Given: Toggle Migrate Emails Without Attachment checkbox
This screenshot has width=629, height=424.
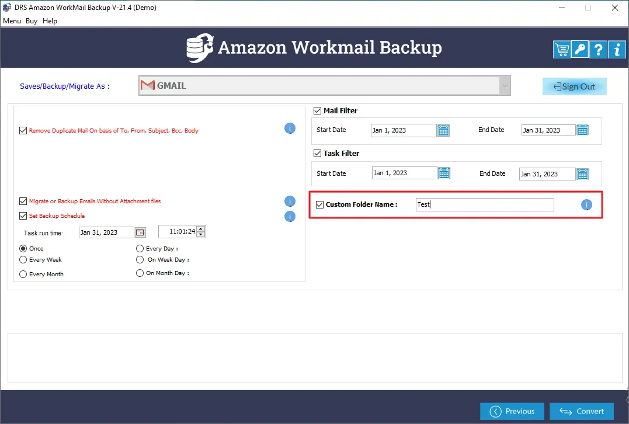Looking at the screenshot, I should (x=23, y=201).
